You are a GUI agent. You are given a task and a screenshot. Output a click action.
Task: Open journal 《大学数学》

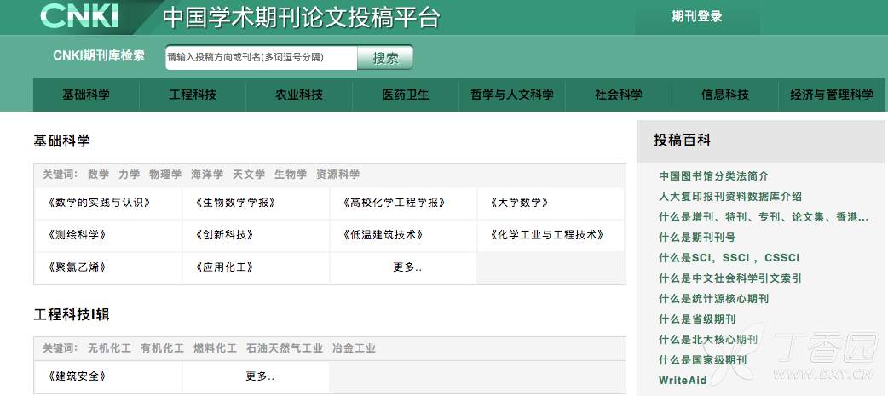tap(519, 203)
